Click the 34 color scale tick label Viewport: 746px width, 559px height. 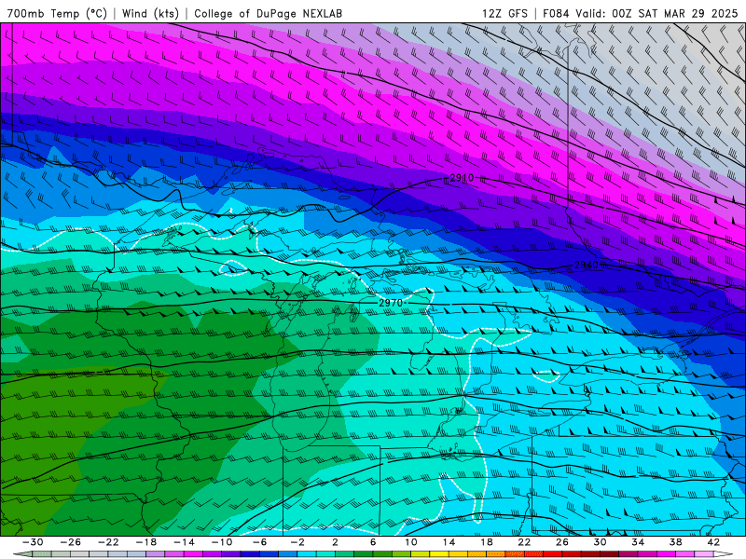(638, 542)
